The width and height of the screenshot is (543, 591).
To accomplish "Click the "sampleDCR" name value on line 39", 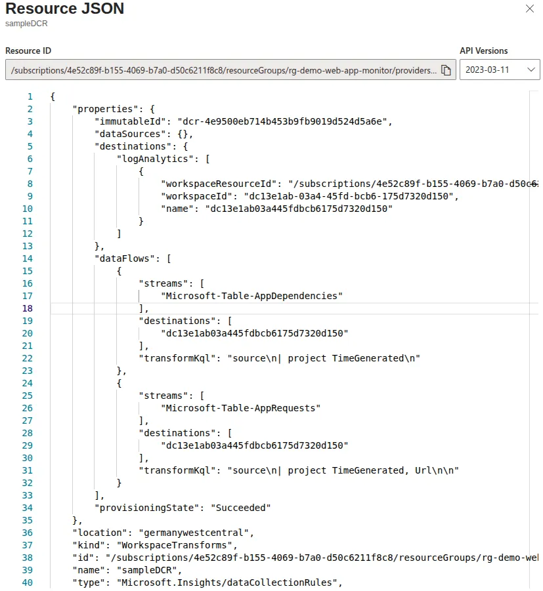I will [x=147, y=570].
